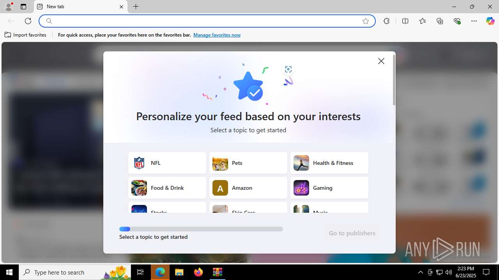499x280 pixels.
Task: Open Firefox from the taskbar
Action: click(198, 272)
